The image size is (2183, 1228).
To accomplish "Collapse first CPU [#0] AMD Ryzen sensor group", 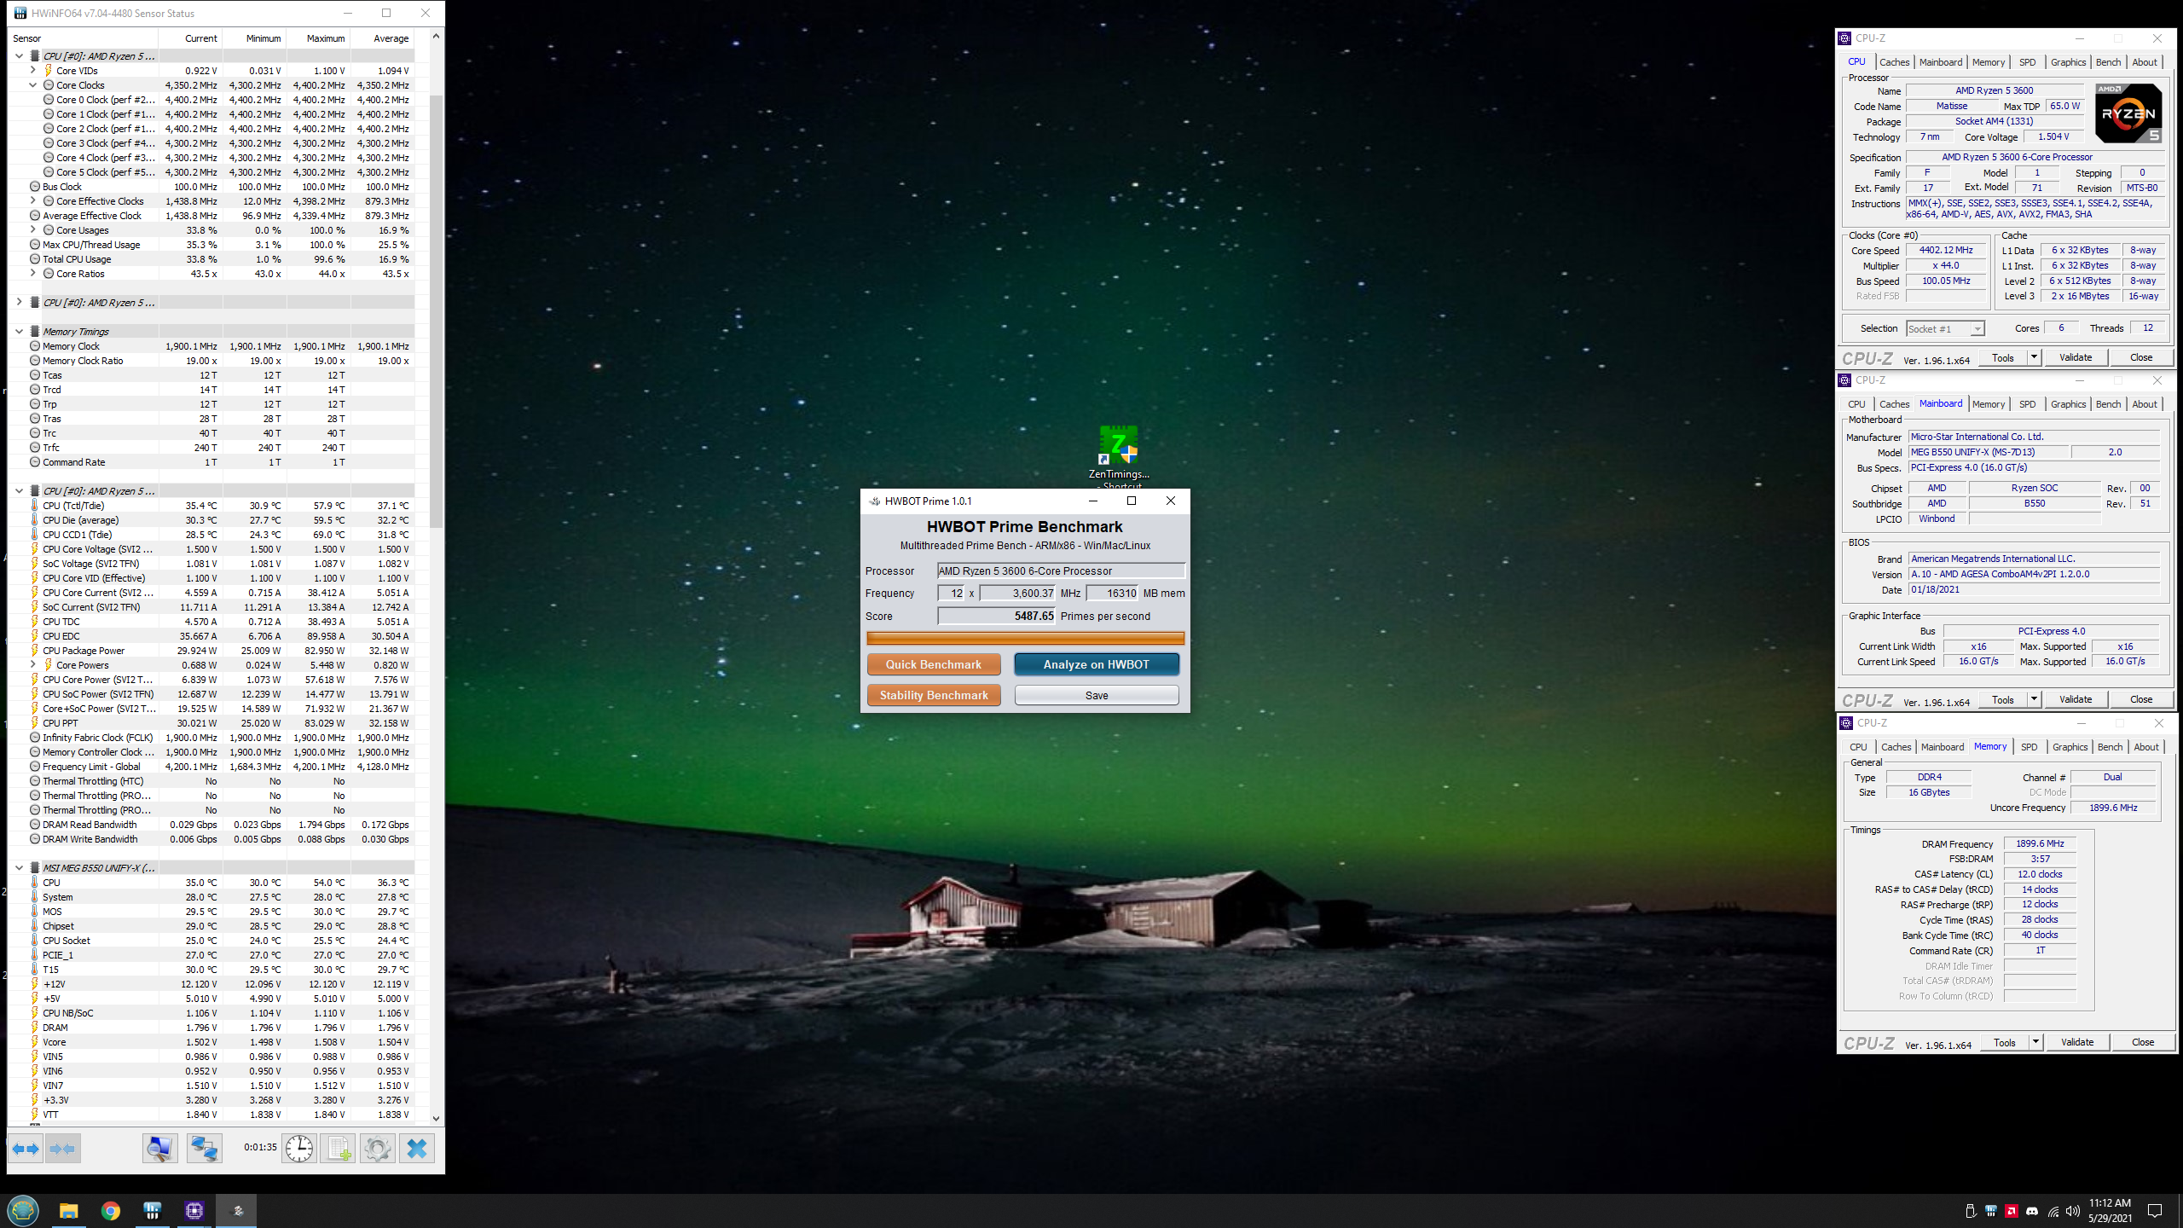I will [x=20, y=56].
